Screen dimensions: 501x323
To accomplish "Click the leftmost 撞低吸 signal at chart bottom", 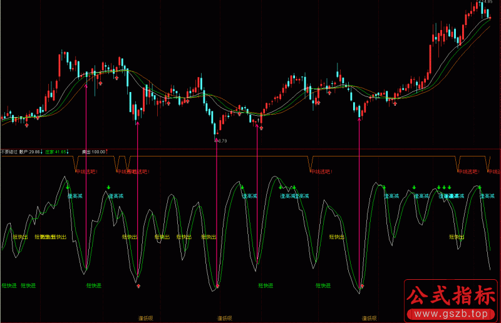I will click(x=145, y=318).
